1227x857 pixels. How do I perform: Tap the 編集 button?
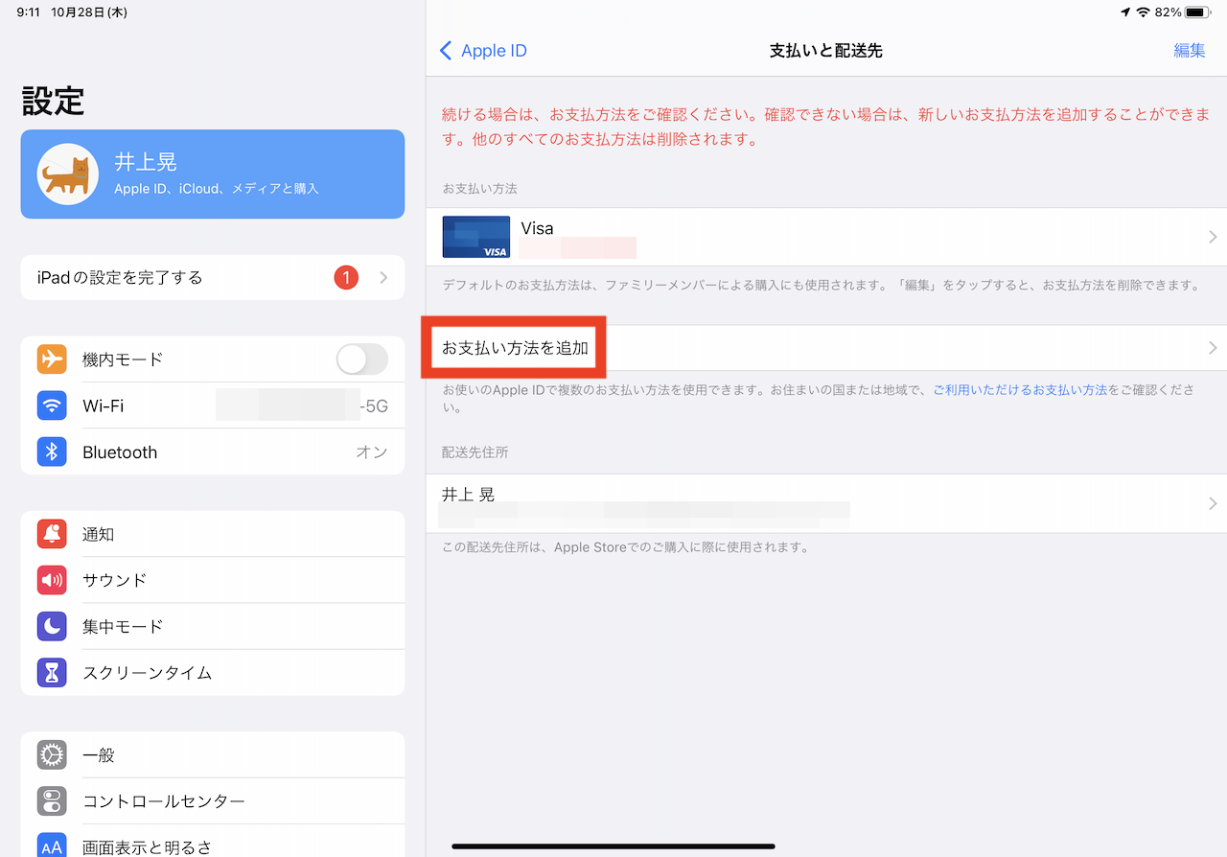tap(1190, 51)
